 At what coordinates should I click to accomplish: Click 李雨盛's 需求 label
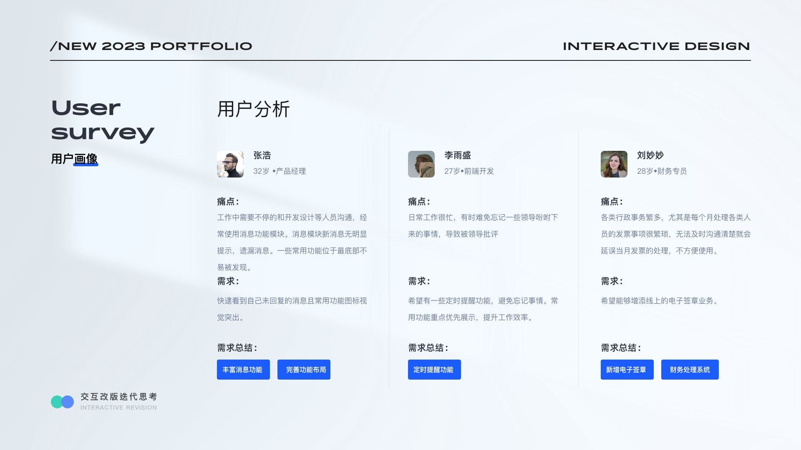click(419, 281)
